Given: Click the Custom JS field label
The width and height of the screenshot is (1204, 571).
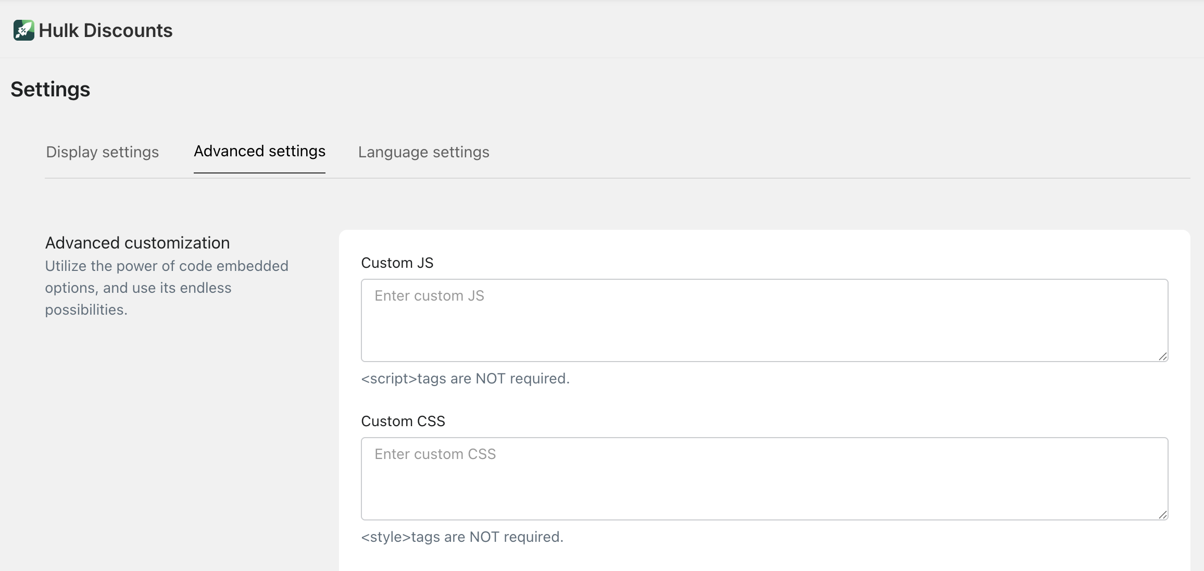Looking at the screenshot, I should pos(397,263).
